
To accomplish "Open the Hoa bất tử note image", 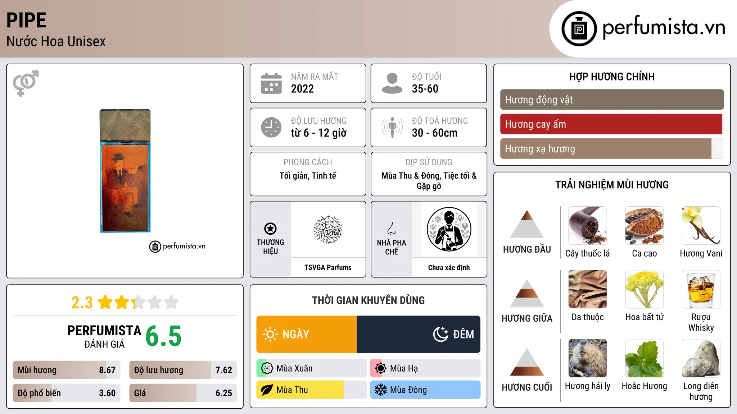I will click(645, 289).
